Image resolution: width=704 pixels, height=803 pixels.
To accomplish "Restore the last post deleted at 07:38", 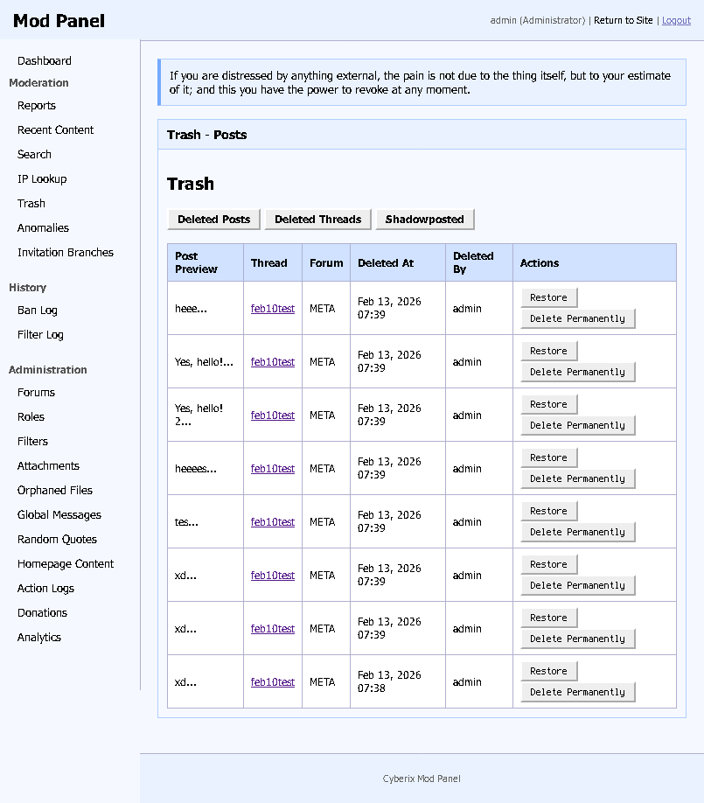I will [549, 672].
